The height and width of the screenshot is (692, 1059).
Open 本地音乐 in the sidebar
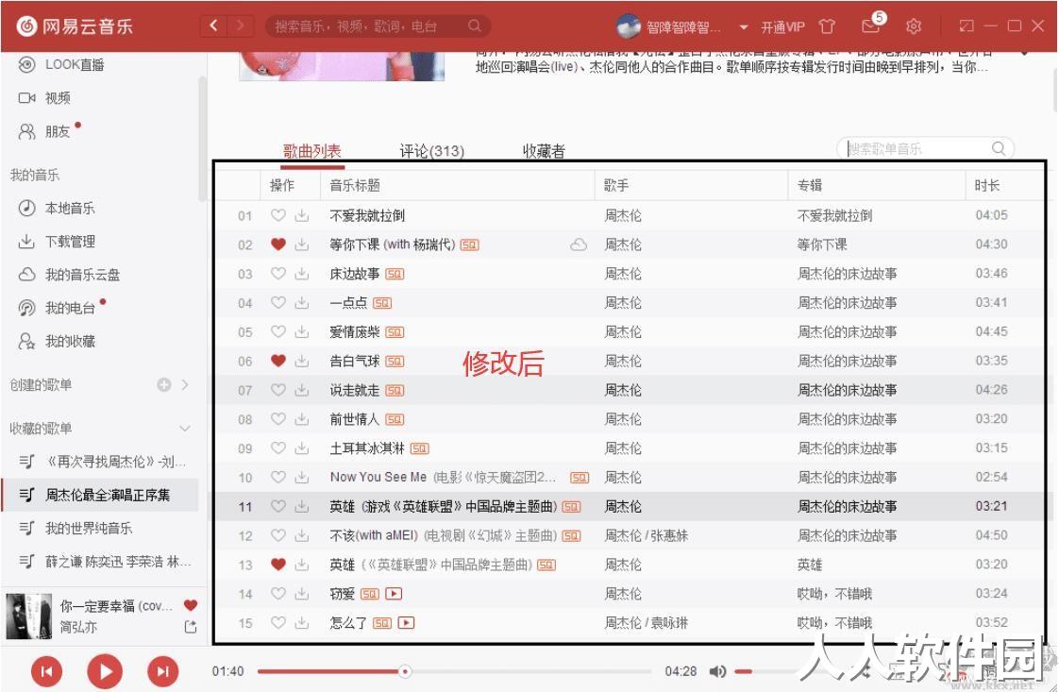[69, 208]
